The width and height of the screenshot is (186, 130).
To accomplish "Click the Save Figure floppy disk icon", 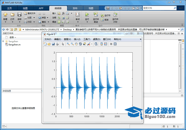I will (x=53, y=44).
